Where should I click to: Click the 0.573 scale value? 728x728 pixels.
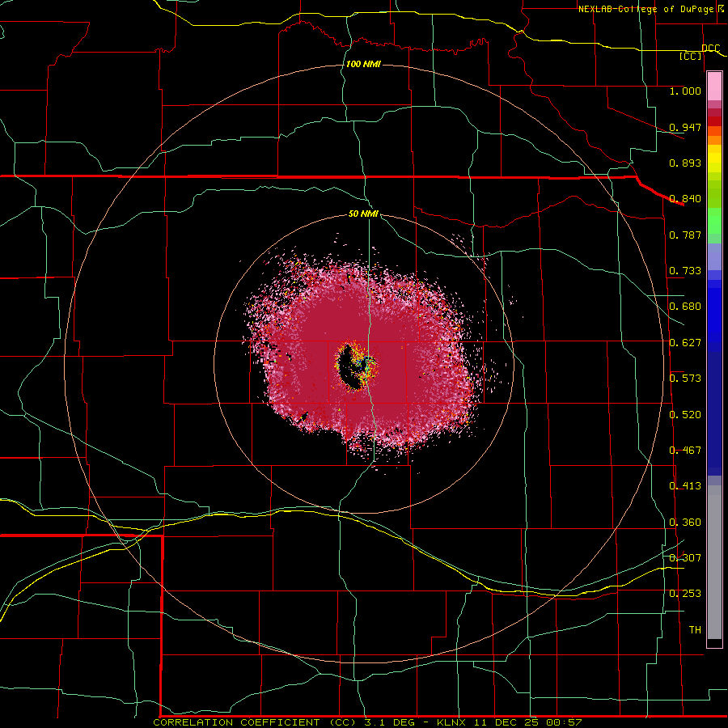tap(685, 379)
